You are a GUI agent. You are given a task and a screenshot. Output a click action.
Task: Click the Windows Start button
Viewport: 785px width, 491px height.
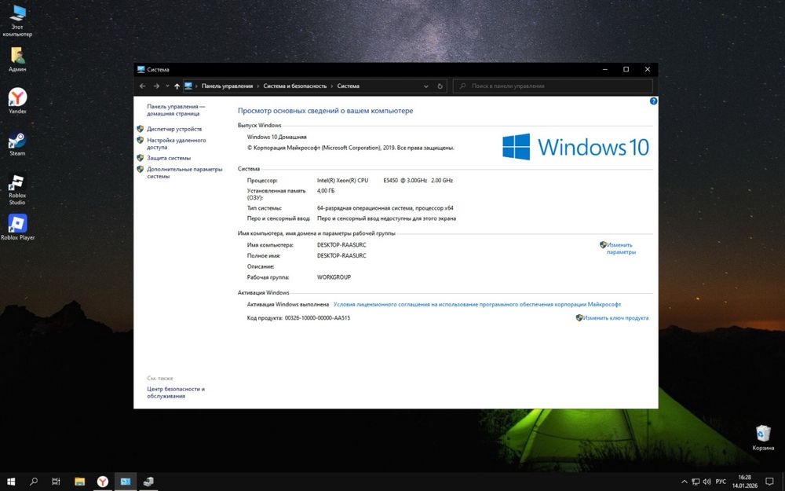[11, 482]
